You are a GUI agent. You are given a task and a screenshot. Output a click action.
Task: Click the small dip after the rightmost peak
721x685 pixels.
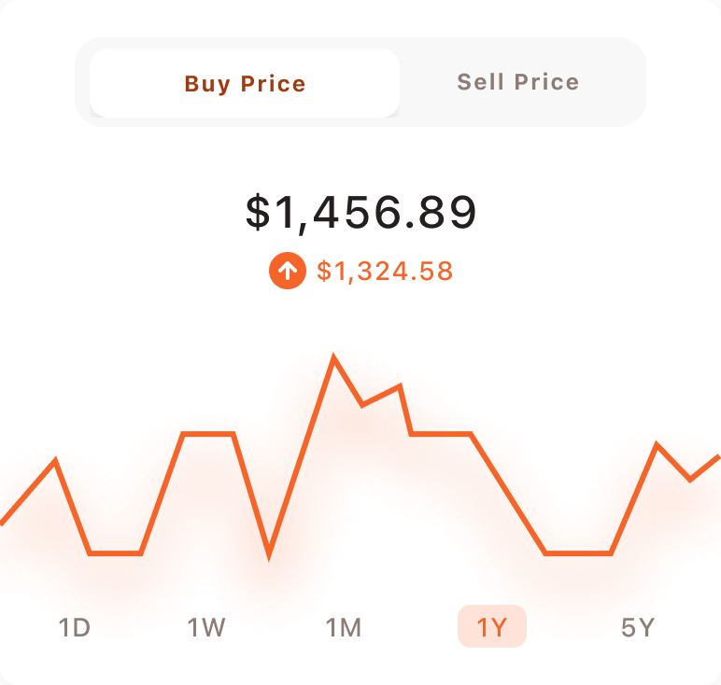tap(690, 479)
